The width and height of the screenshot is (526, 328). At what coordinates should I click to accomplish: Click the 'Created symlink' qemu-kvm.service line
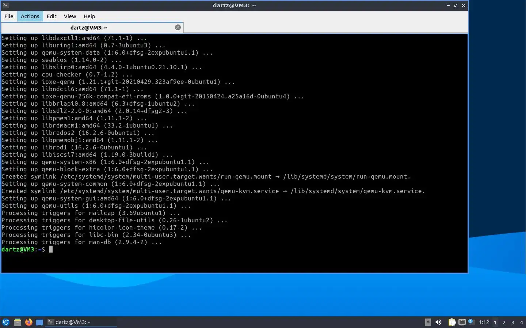(213, 191)
